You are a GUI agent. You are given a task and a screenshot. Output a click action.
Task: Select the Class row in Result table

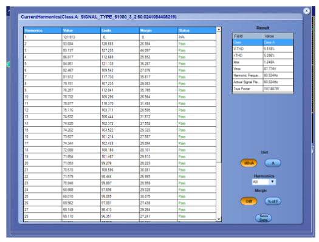[x=262, y=42]
